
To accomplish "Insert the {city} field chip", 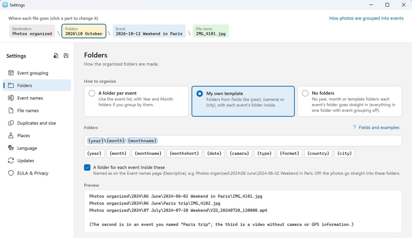I will [345, 153].
